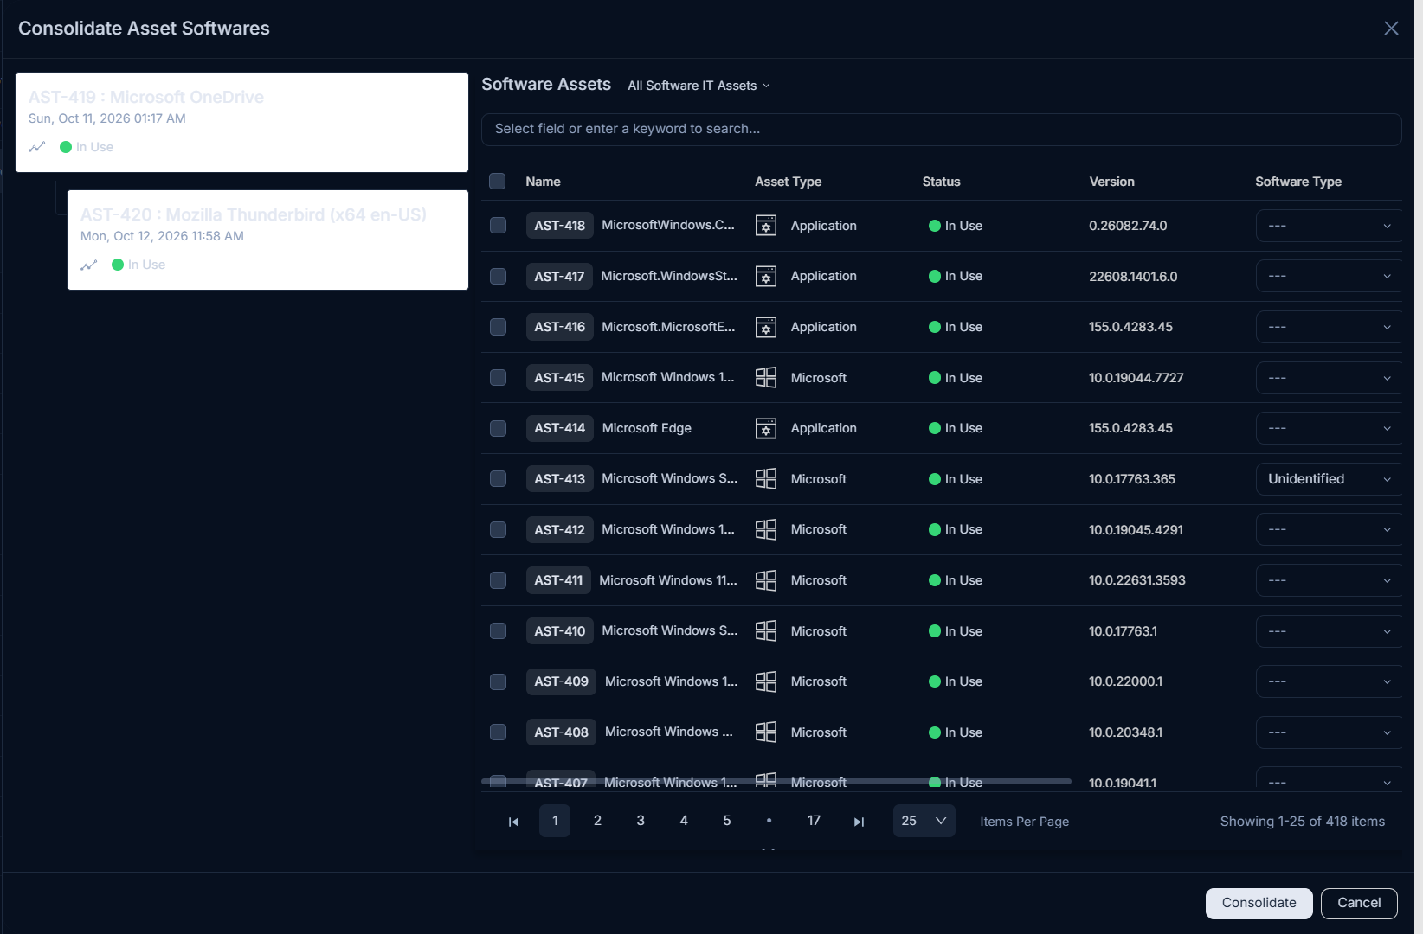Go to page 17
The width and height of the screenshot is (1423, 934).
(x=814, y=821)
